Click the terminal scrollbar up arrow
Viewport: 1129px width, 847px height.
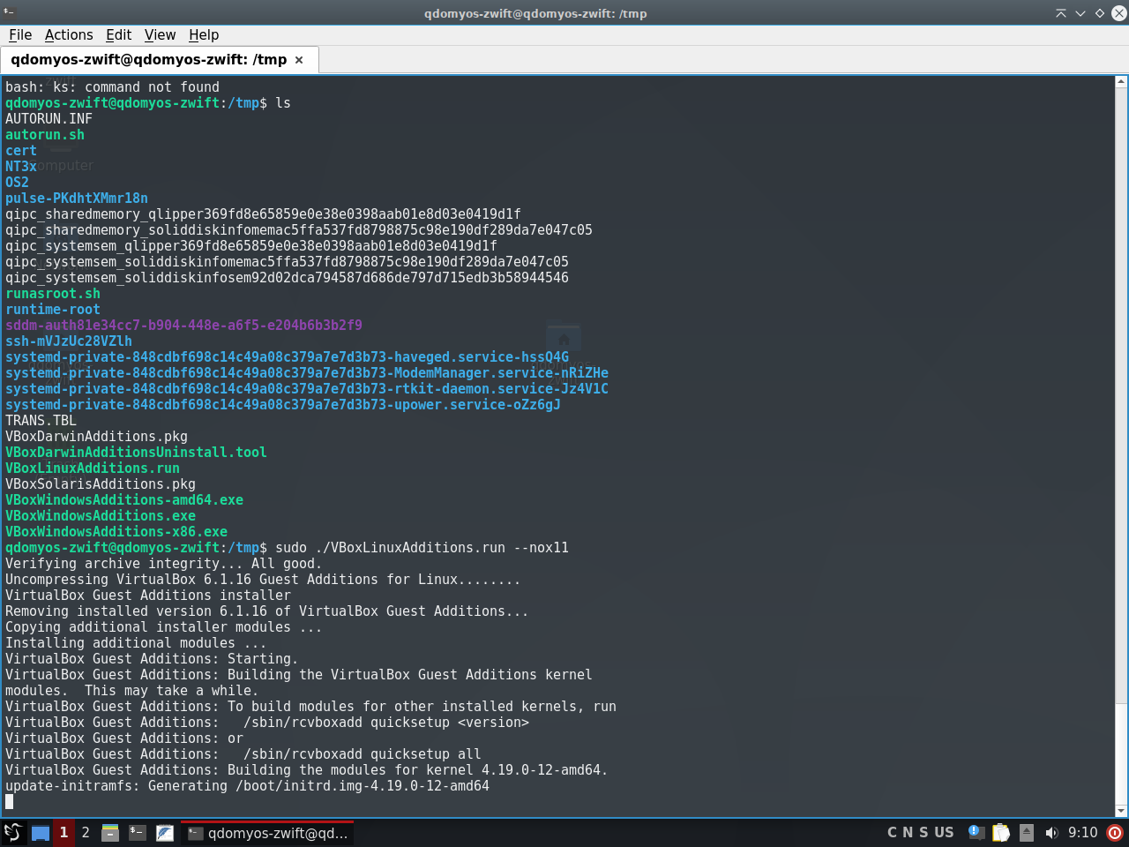tap(1121, 81)
